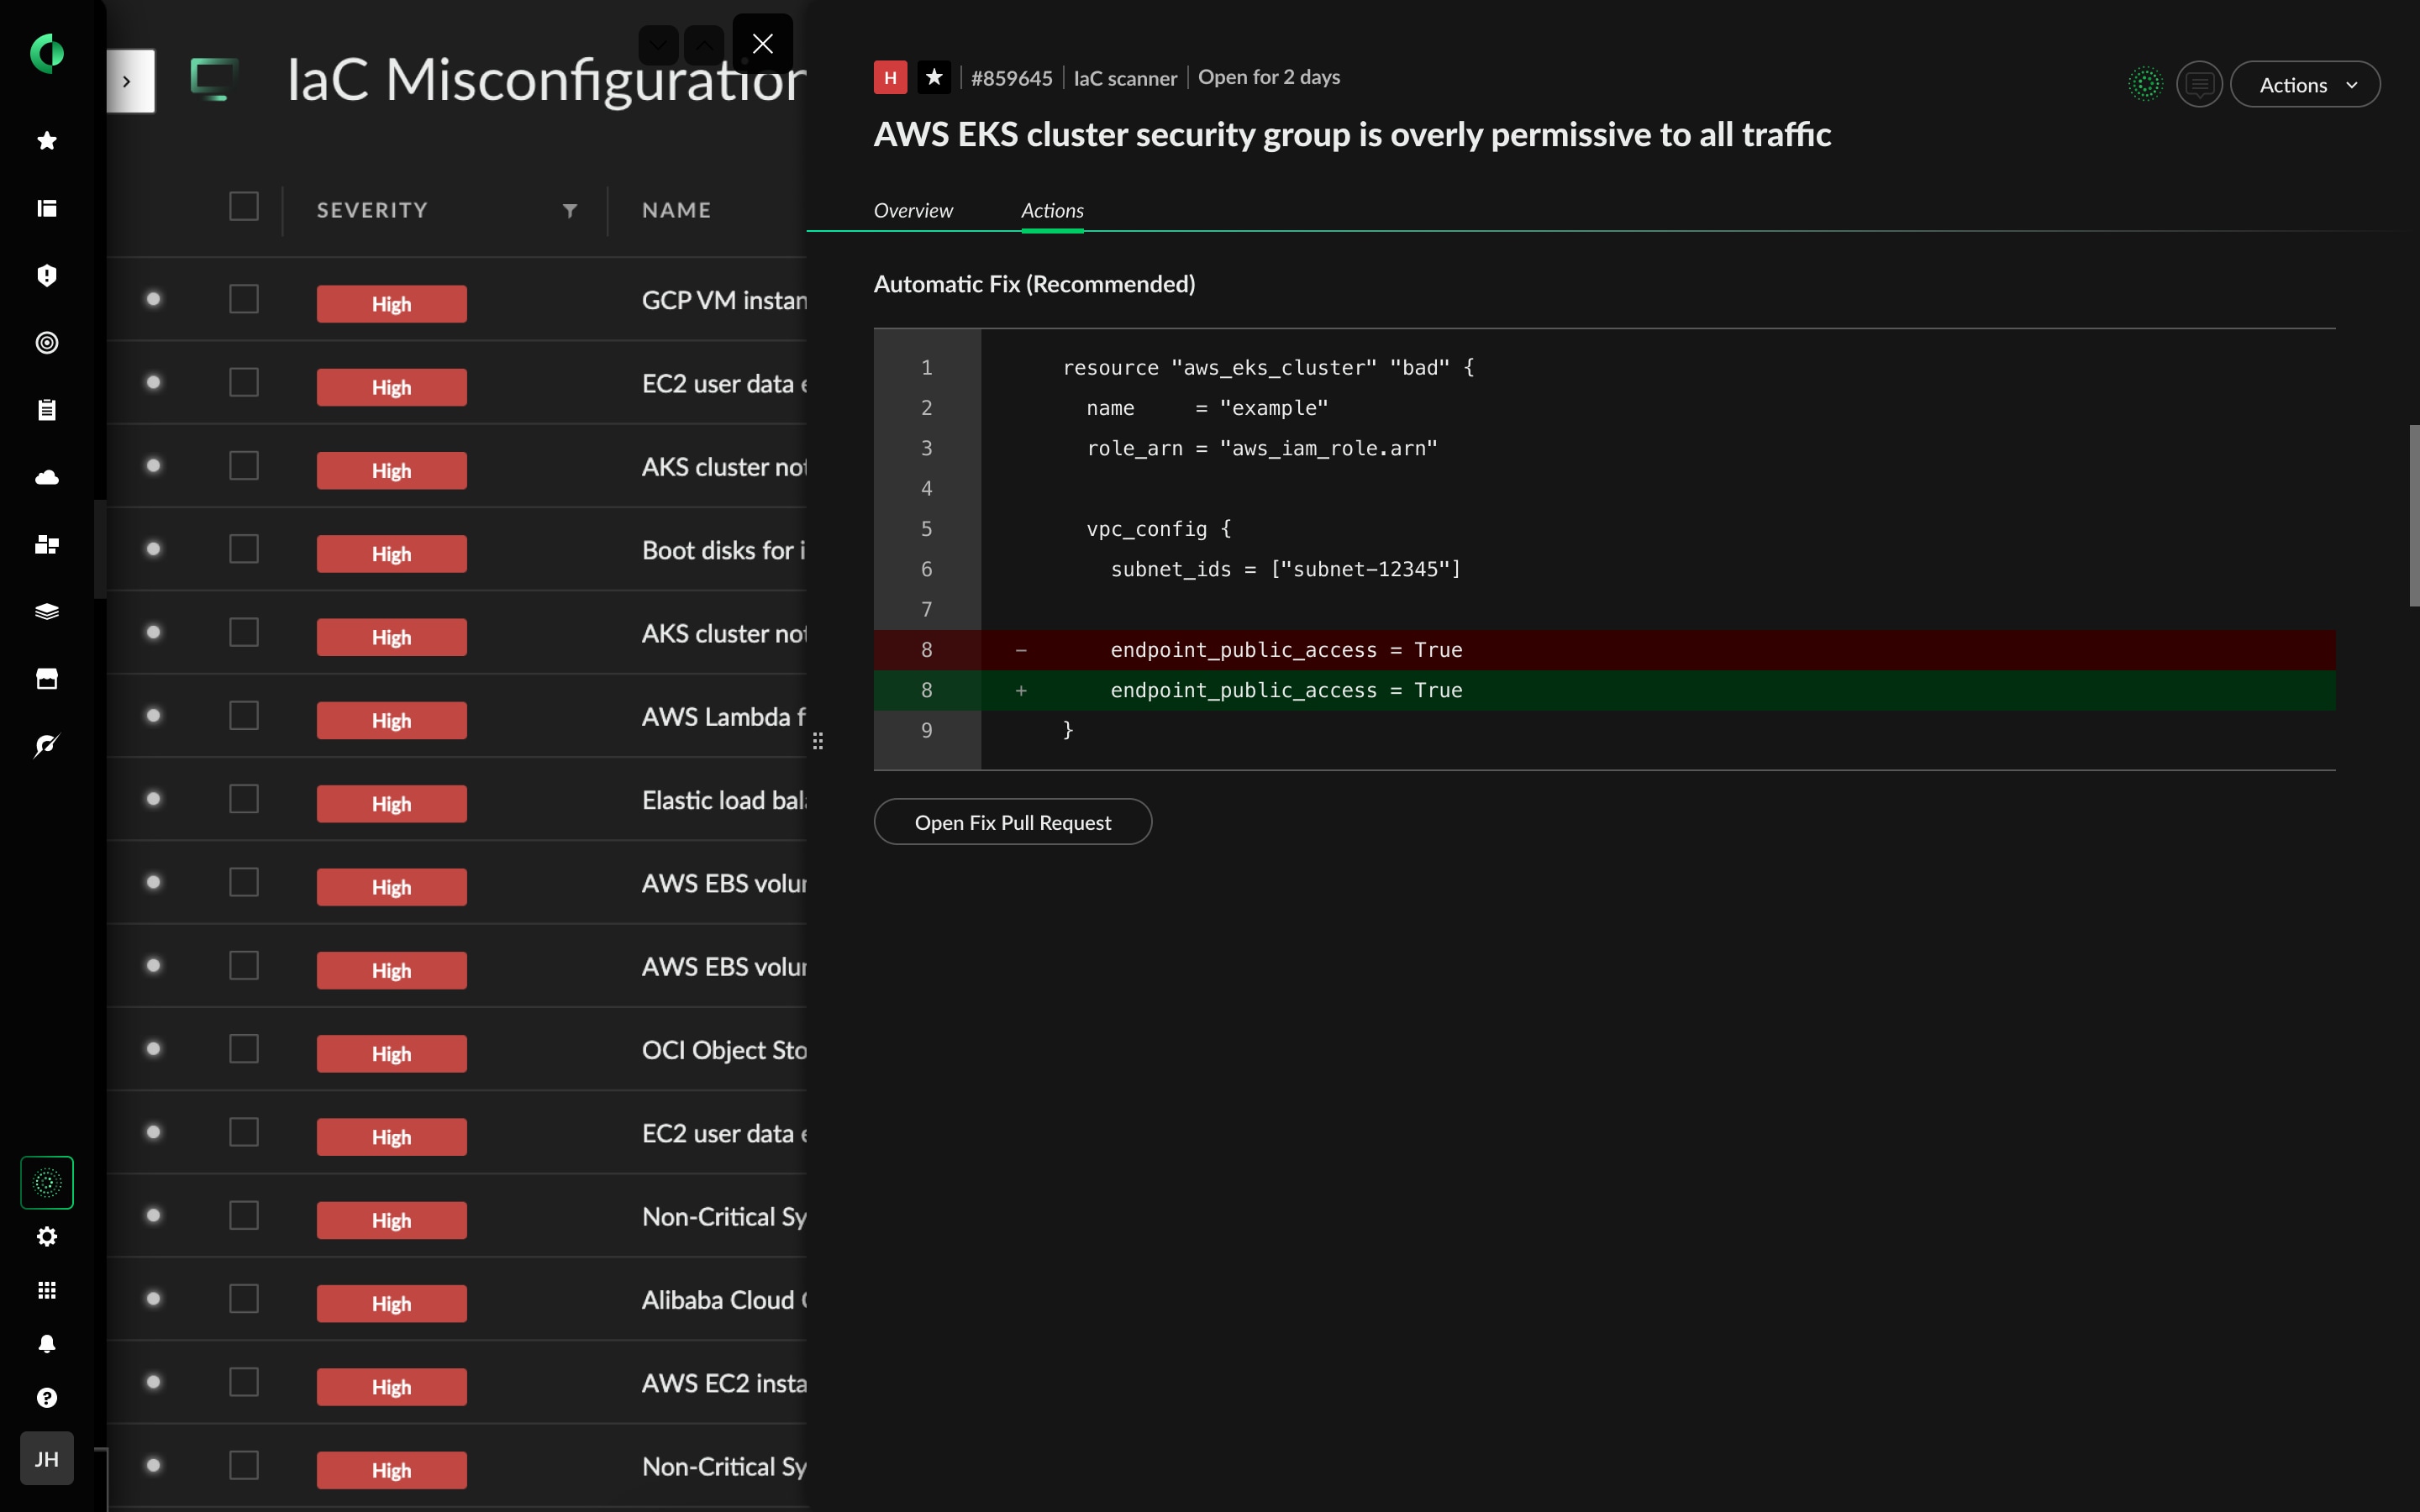
Task: Select the Favorites star in the sidebar
Action: [x=46, y=140]
